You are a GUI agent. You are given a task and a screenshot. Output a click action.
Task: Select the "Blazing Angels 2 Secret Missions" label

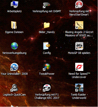click(79, 34)
